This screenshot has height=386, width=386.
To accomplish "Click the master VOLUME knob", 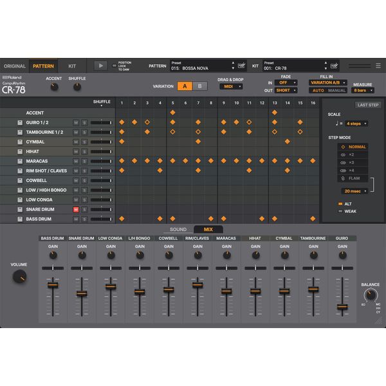I will tap(19, 276).
